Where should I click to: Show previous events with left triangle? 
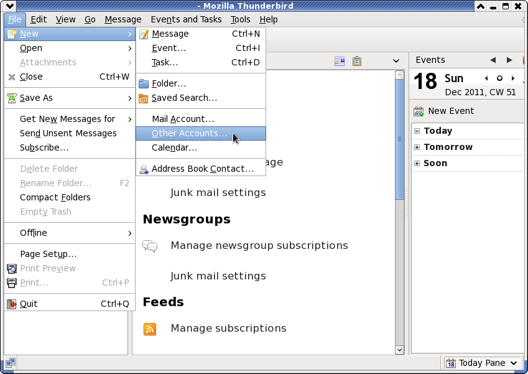(x=493, y=60)
